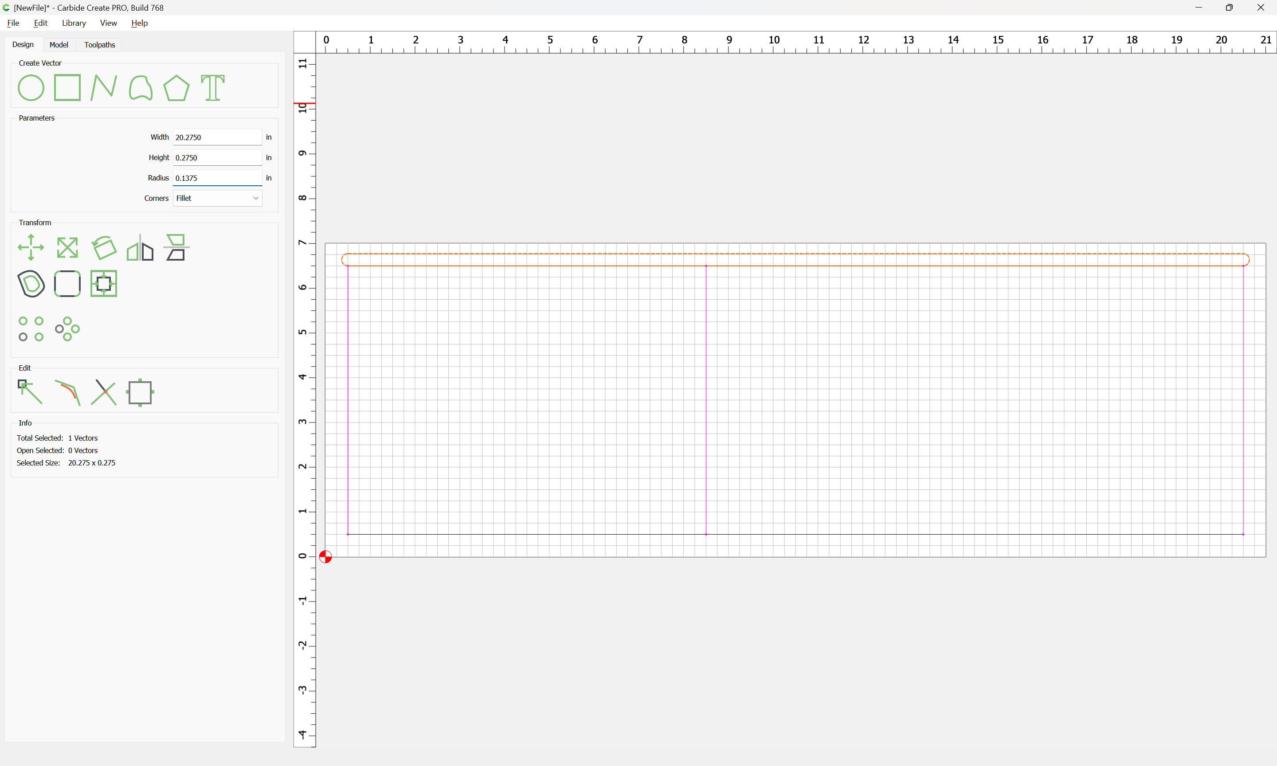Select the Polygon vector tool
This screenshot has height=766, width=1277.
pyautogui.click(x=176, y=88)
